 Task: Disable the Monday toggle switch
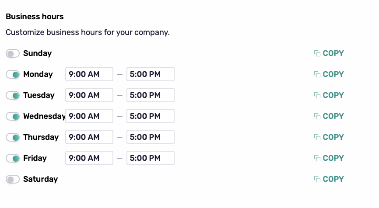pos(13,75)
